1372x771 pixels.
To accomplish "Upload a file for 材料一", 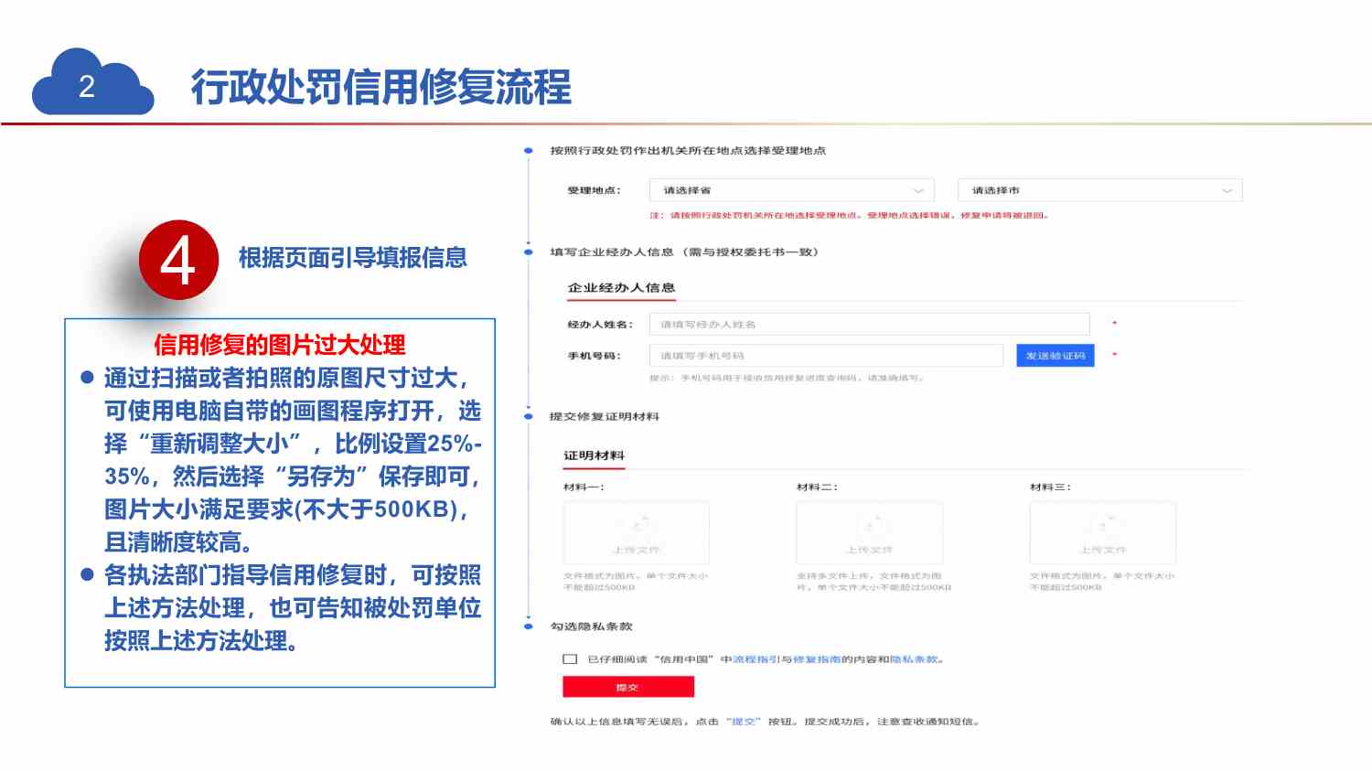I will click(x=636, y=532).
